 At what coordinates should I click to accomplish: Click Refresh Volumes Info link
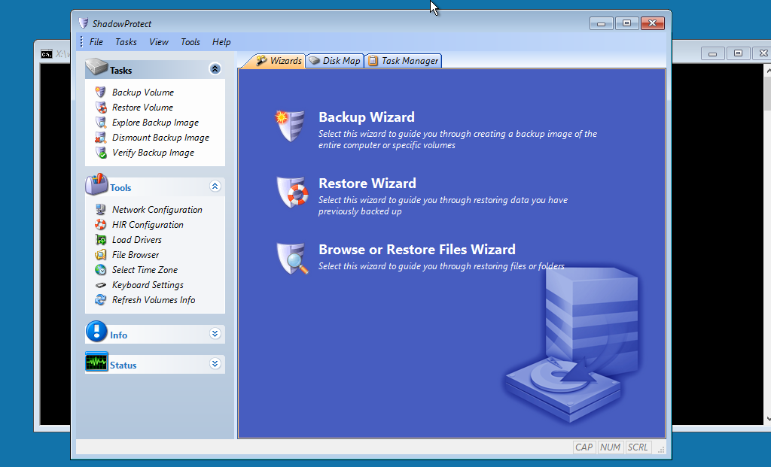tap(154, 300)
